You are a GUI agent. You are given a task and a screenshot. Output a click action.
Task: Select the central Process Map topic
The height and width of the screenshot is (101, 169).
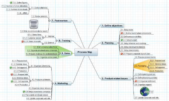(x=86, y=52)
